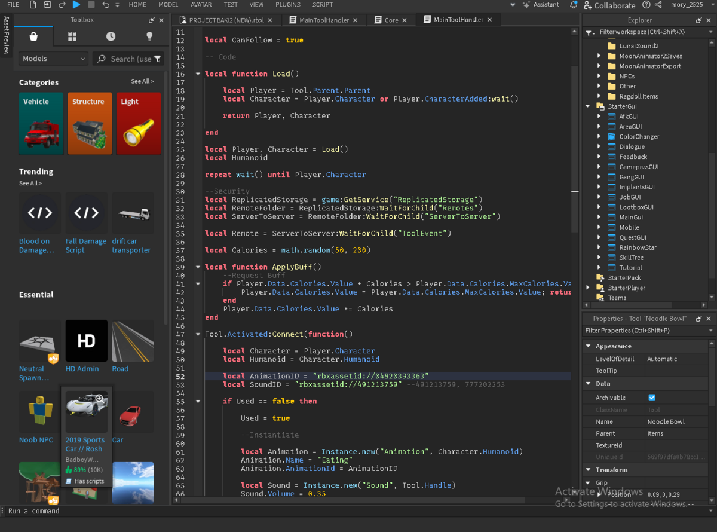Expand the NPCs folder in Explorer

point(599,77)
